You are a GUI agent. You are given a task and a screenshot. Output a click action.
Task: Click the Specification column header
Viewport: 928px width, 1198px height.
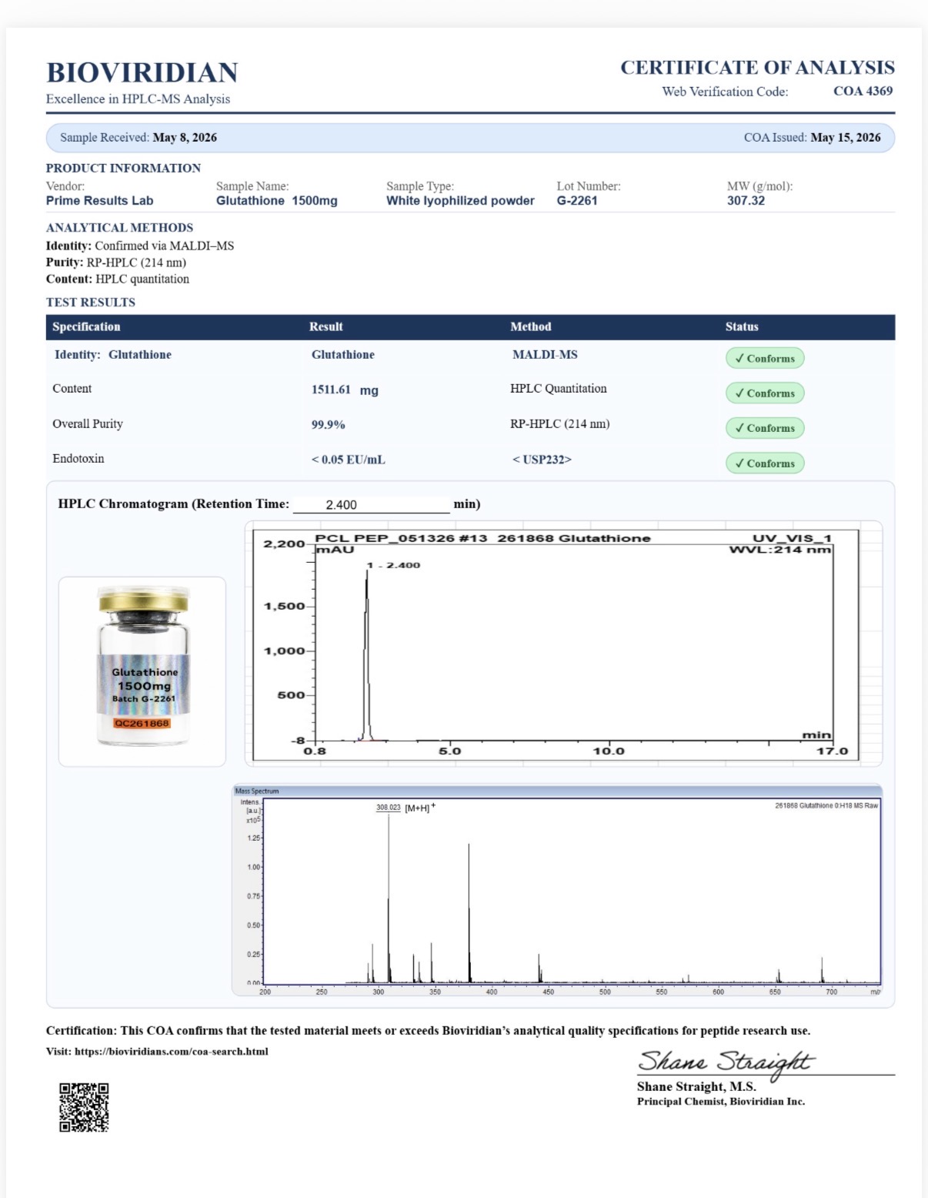click(86, 326)
